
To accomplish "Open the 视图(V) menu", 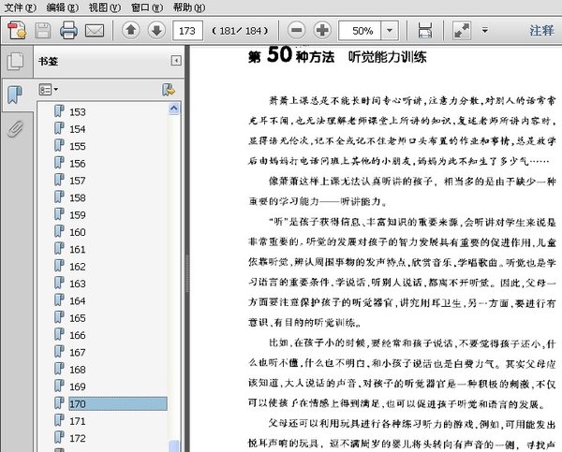I will [x=97, y=7].
